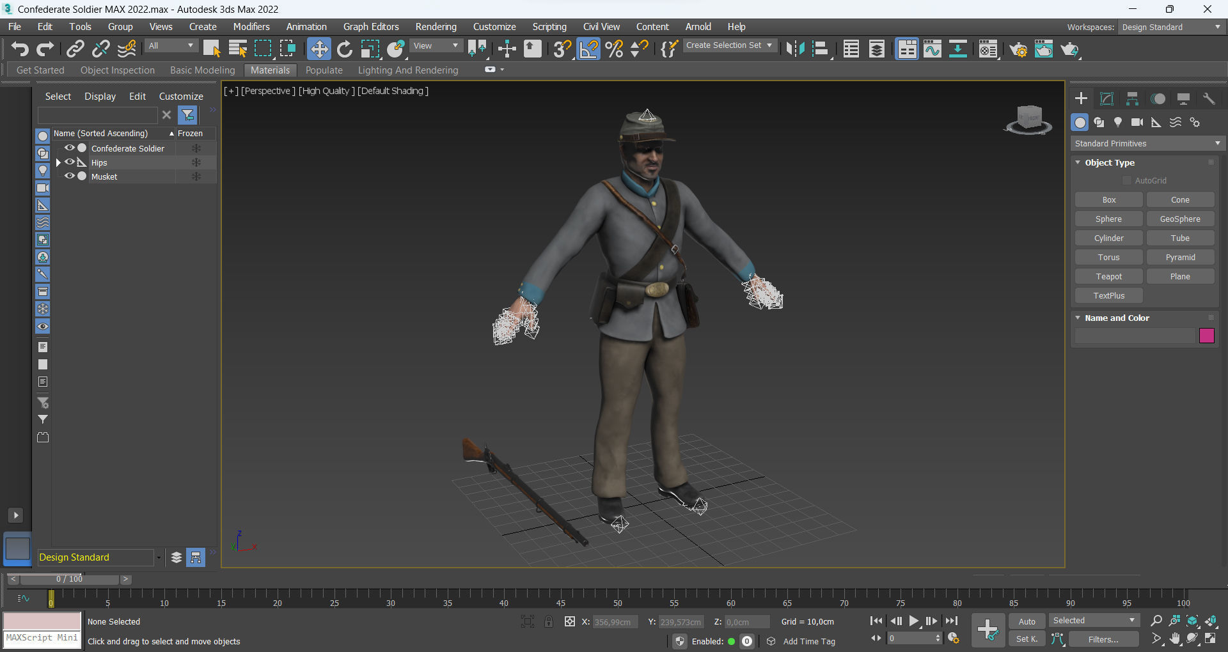
Task: Click the Sphere primitive button
Action: [x=1109, y=219]
